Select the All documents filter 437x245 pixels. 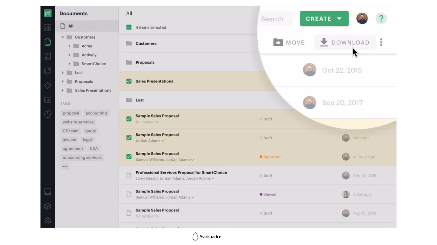71,26
